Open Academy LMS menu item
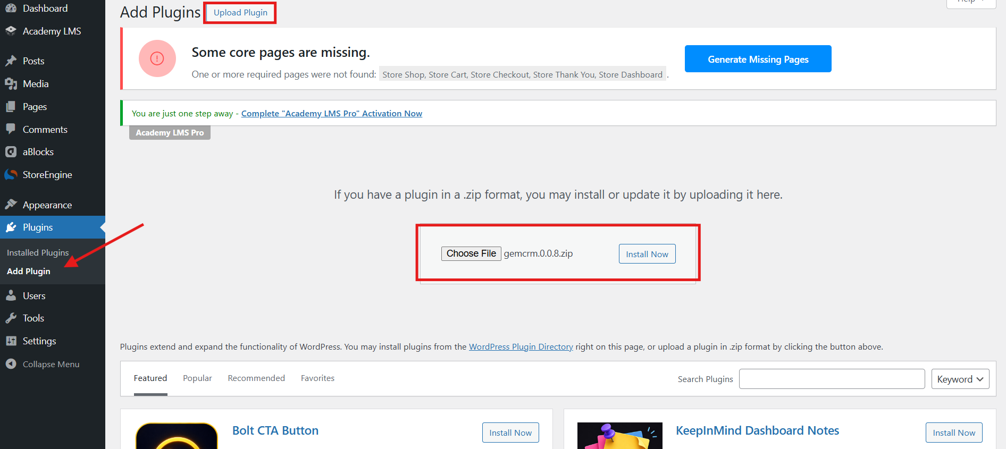1006x449 pixels. pos(53,31)
